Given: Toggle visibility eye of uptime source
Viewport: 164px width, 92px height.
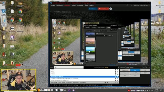Looking at the screenshot, I should pyautogui.click(x=118, y=71).
